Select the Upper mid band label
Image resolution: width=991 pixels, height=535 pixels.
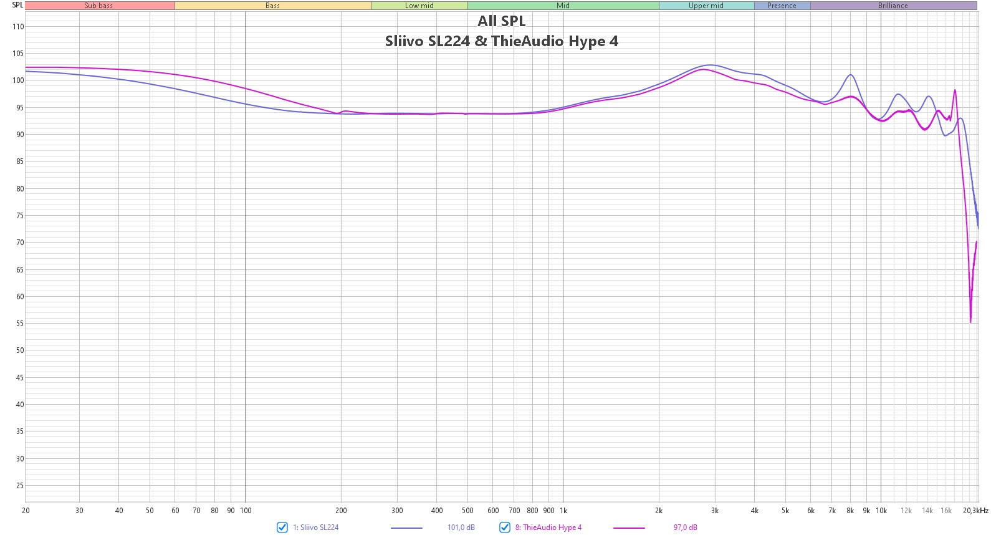click(x=706, y=6)
